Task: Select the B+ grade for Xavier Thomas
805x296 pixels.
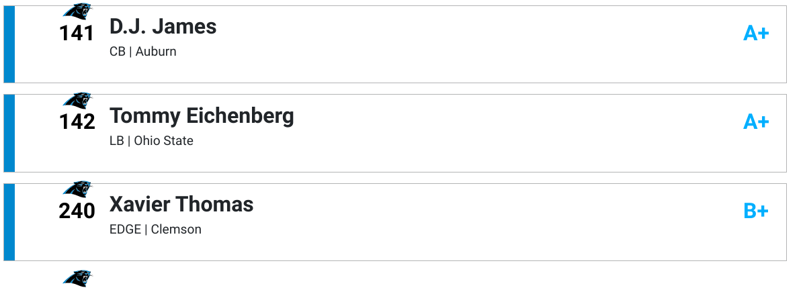Action: point(755,211)
